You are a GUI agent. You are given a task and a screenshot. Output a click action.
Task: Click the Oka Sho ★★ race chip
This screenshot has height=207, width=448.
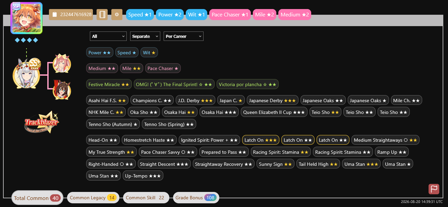click(144, 112)
